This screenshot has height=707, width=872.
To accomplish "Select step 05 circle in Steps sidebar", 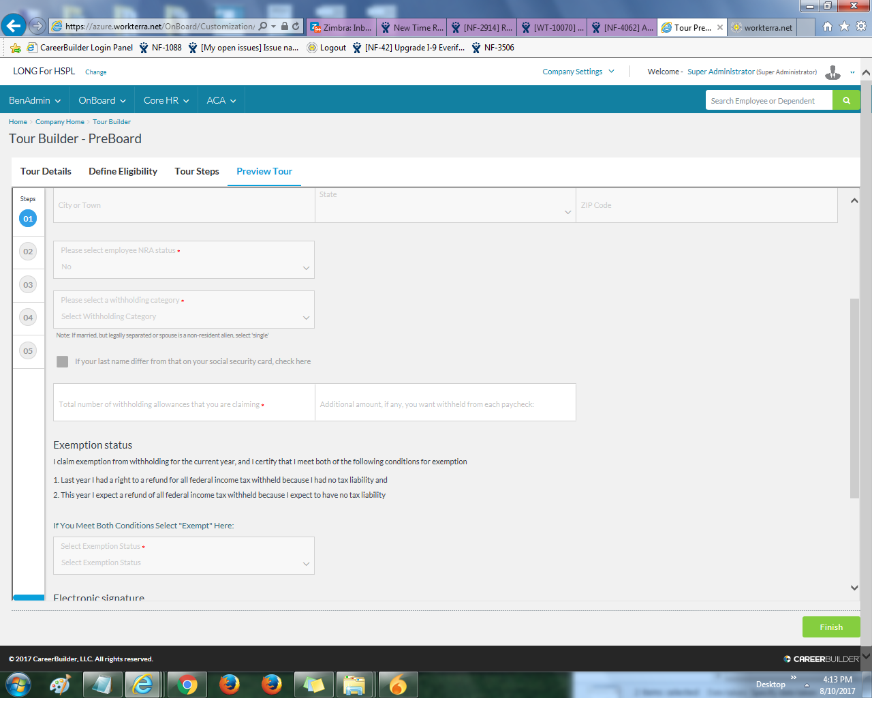I will pyautogui.click(x=28, y=351).
